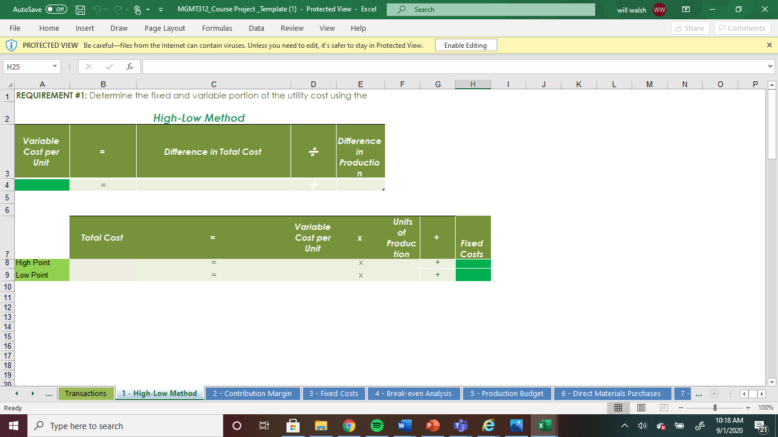Viewport: 778px width, 437px height.
Task: Click the Touch/Mouse Mode hand icon
Action: [137, 10]
